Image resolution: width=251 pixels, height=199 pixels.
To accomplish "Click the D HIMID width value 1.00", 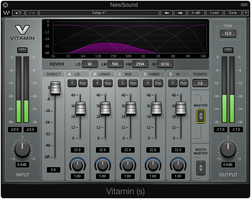I will click(153, 176).
